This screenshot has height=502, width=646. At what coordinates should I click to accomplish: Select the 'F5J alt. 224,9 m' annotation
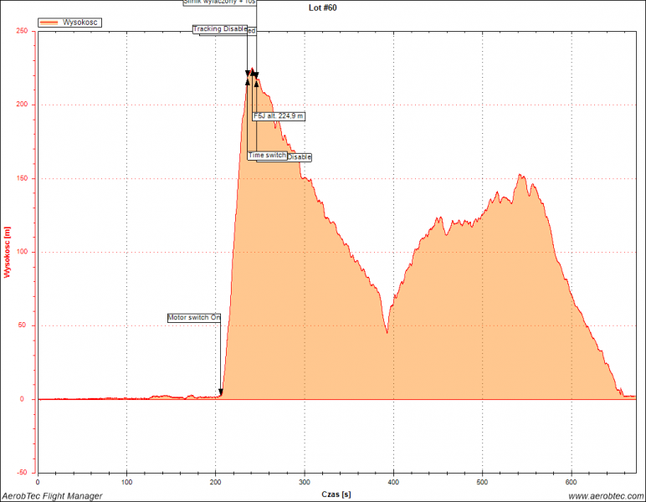(x=279, y=116)
